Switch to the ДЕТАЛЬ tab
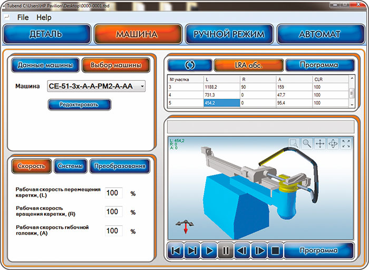The width and height of the screenshot is (369, 270). (46, 34)
